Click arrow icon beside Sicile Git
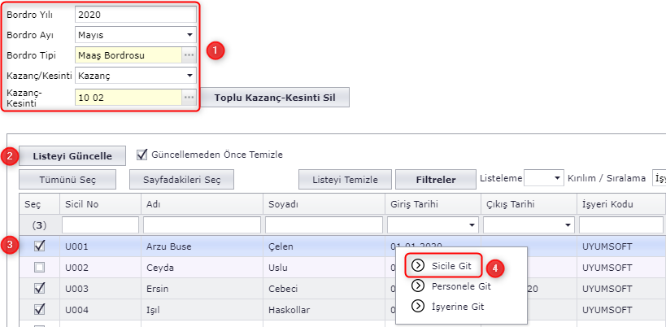Viewport: 666px width, 327px height. (418, 265)
